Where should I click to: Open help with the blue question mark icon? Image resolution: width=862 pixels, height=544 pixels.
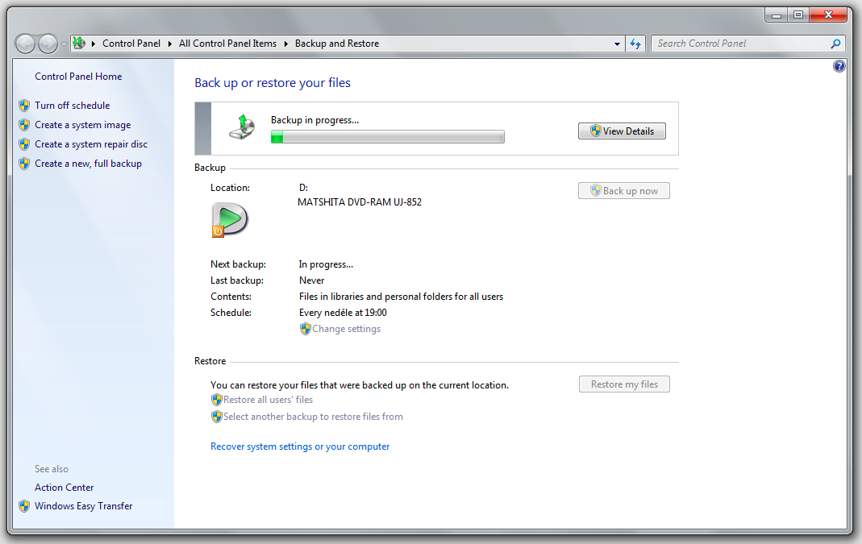[839, 66]
